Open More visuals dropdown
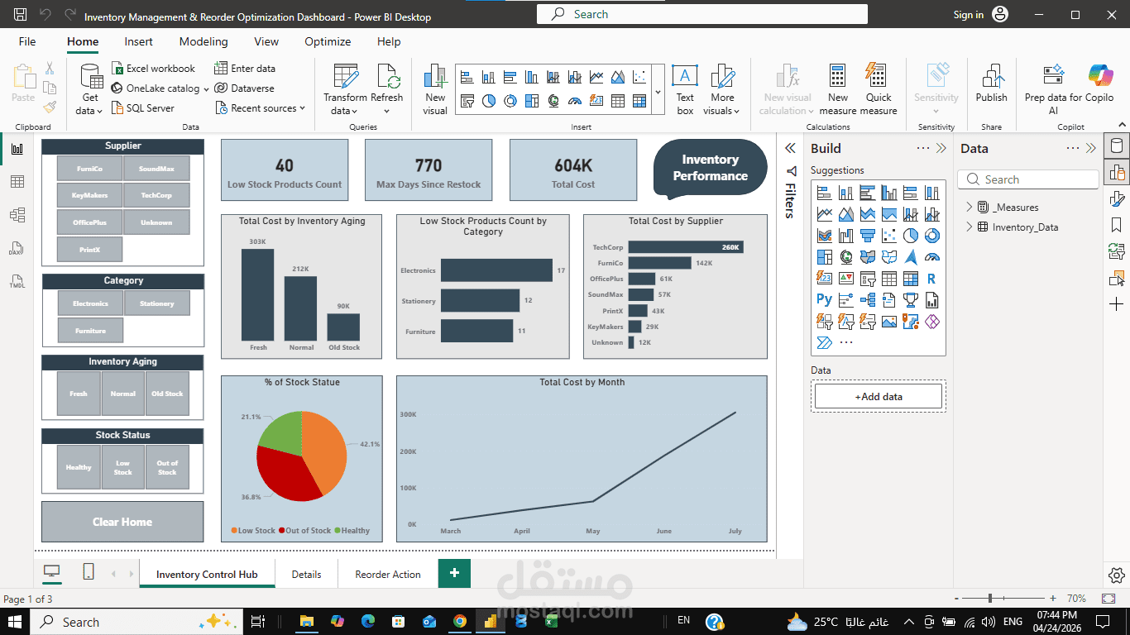1130x635 pixels. pos(722,89)
